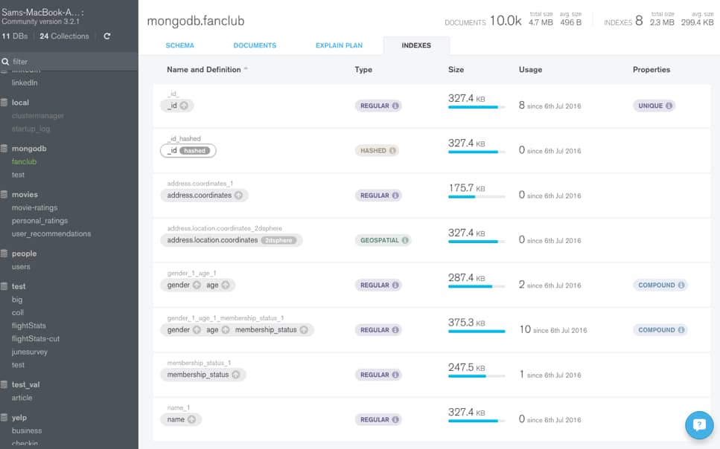The image size is (720, 449).
Task: Open COMPOUND info for gender_1_age_1_membership_status_1
Action: 682,329
